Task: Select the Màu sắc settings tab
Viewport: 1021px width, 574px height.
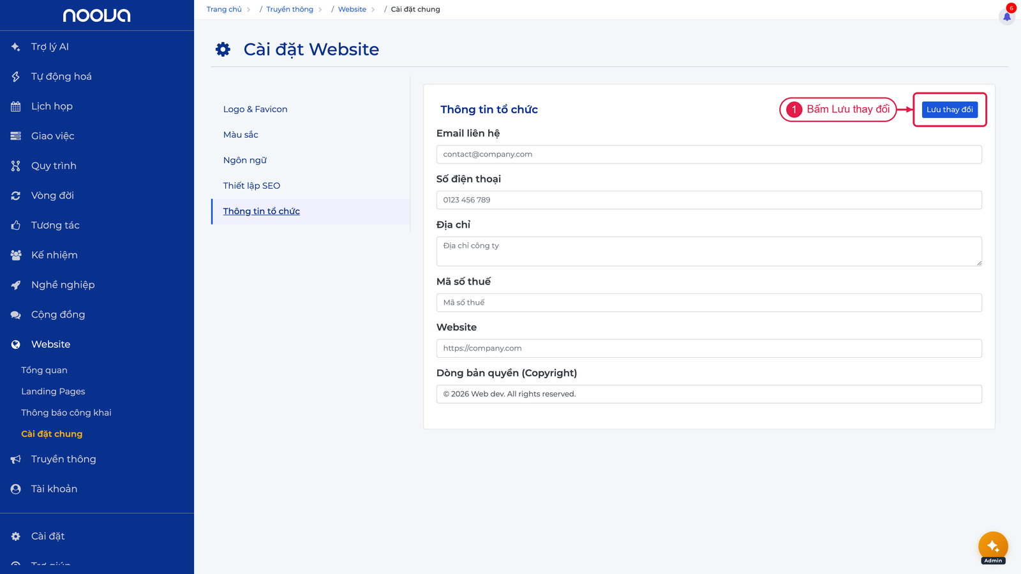Action: point(241,135)
